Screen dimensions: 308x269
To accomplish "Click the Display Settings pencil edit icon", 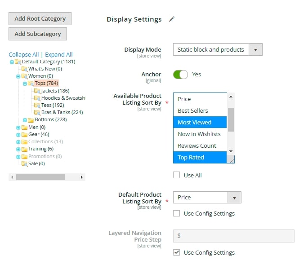I will point(172,19).
